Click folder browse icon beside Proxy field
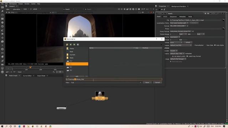 223,28
